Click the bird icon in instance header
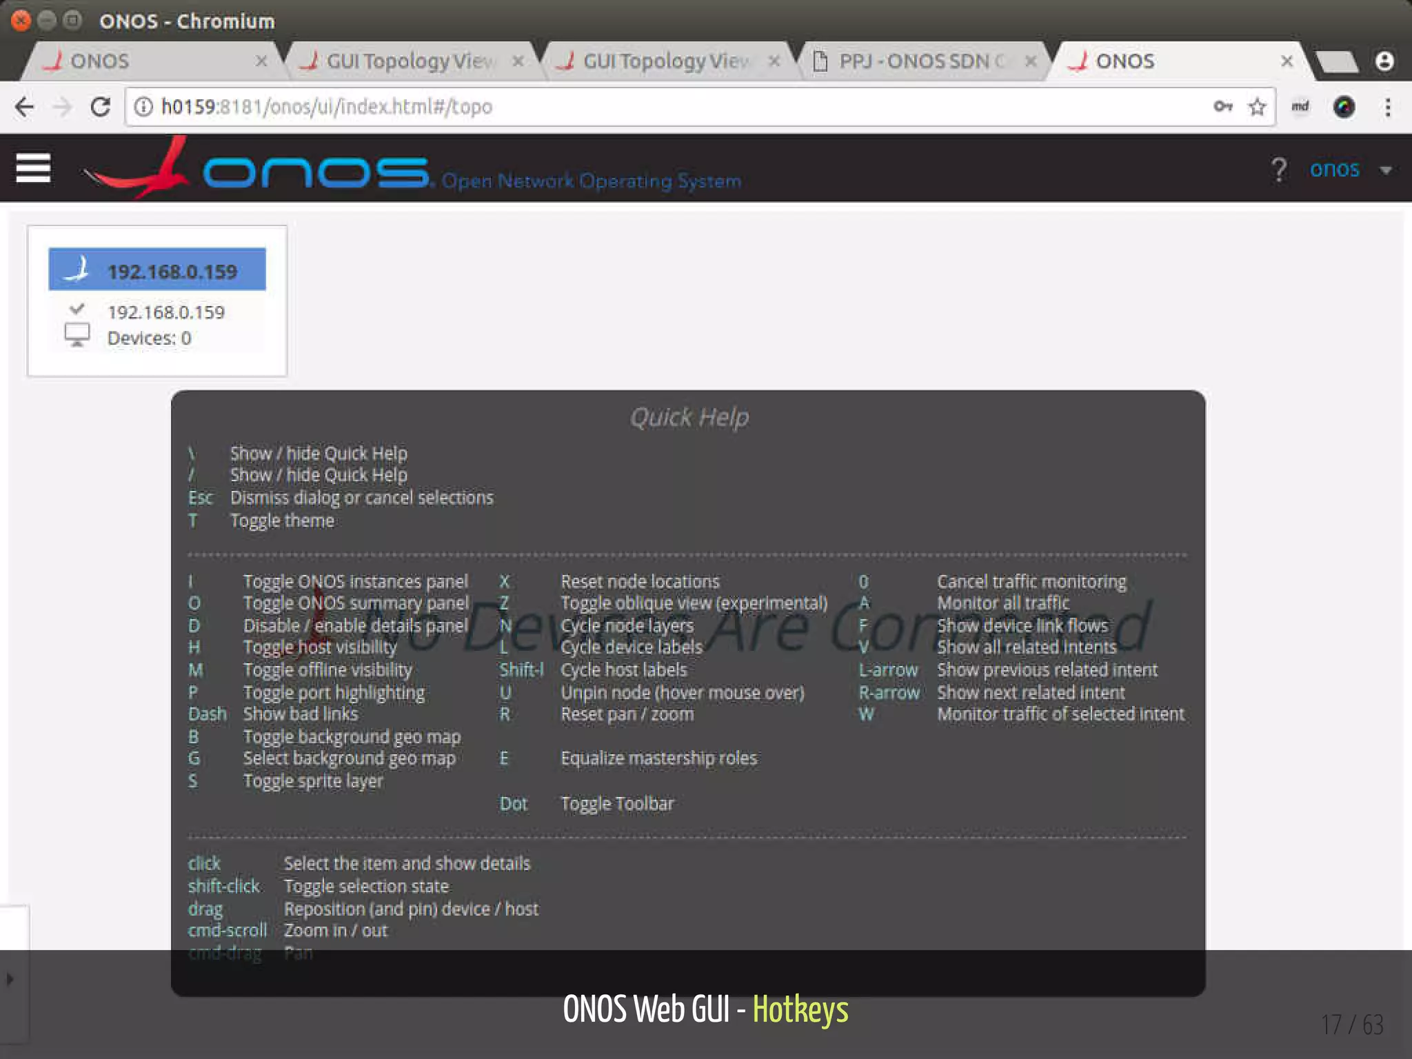 point(77,269)
